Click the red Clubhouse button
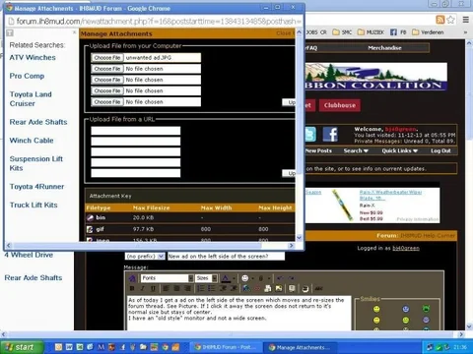The height and width of the screenshot is (354, 473). tap(340, 105)
